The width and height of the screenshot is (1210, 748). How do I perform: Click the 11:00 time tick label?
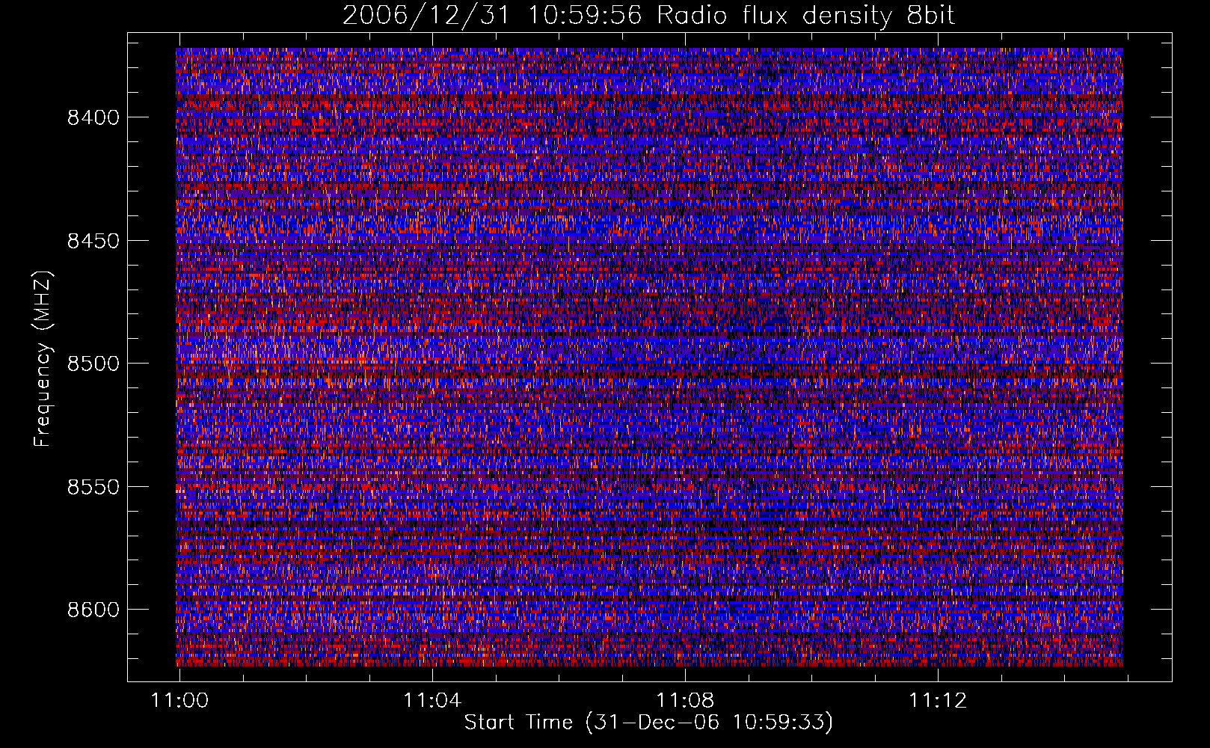tap(179, 701)
